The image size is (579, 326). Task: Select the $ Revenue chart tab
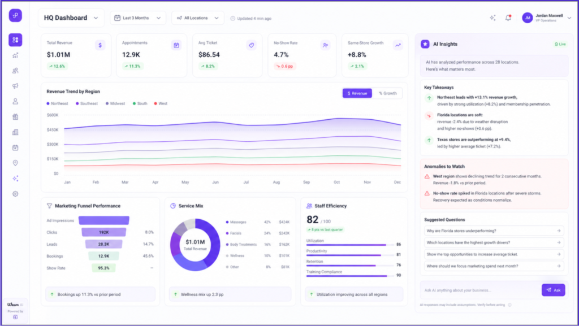[357, 93]
